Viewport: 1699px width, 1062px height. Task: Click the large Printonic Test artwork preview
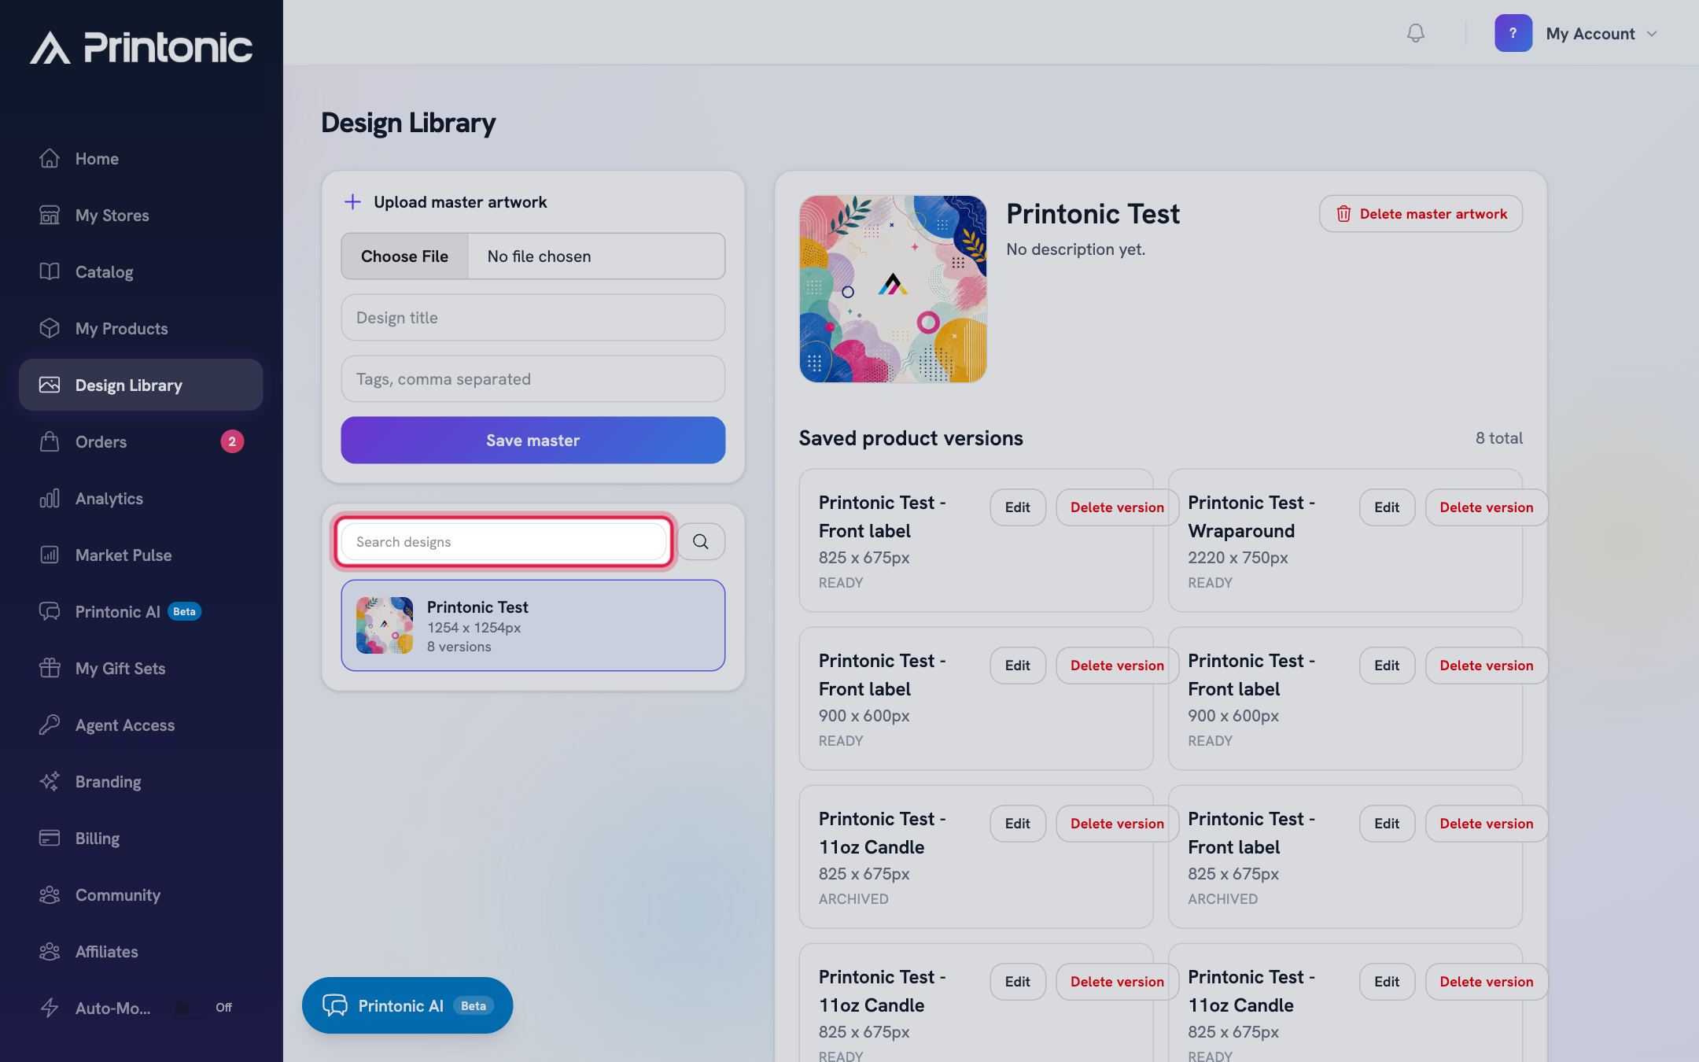click(x=893, y=289)
